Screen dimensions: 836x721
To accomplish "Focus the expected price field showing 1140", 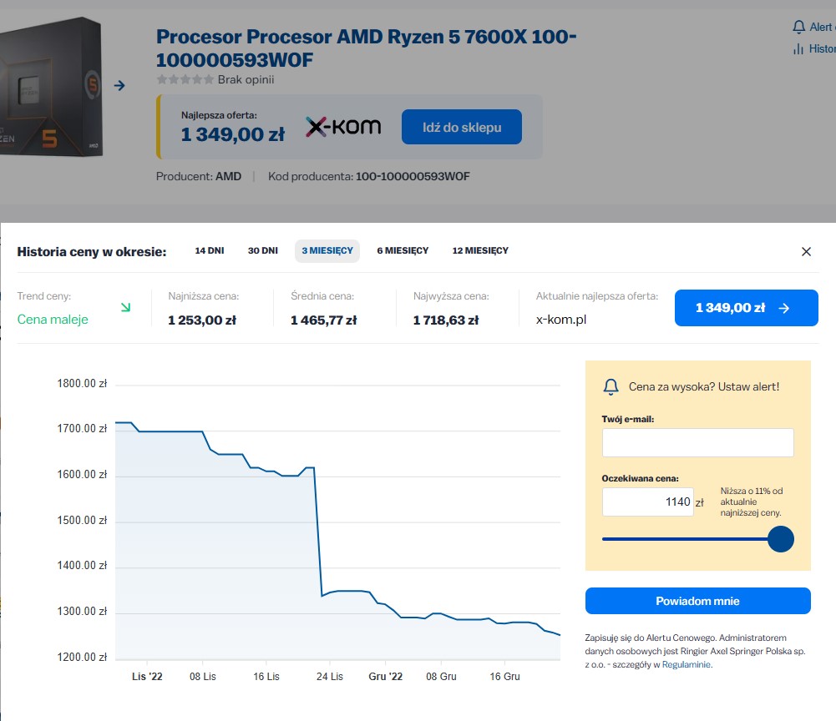I will pos(648,502).
